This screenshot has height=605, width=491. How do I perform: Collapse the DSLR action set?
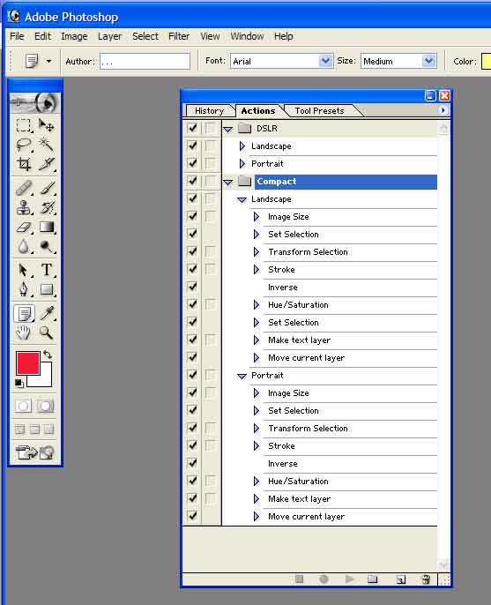pyautogui.click(x=228, y=130)
